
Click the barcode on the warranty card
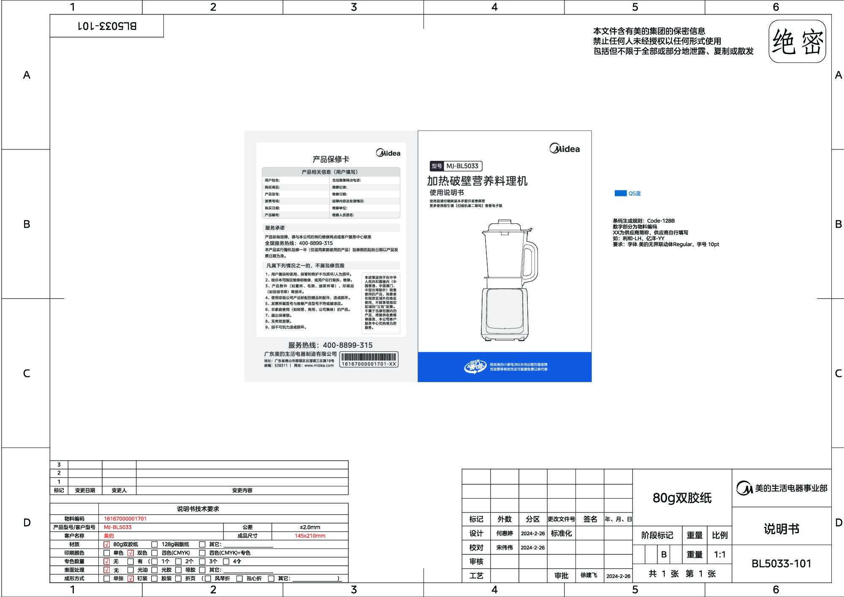(x=369, y=357)
